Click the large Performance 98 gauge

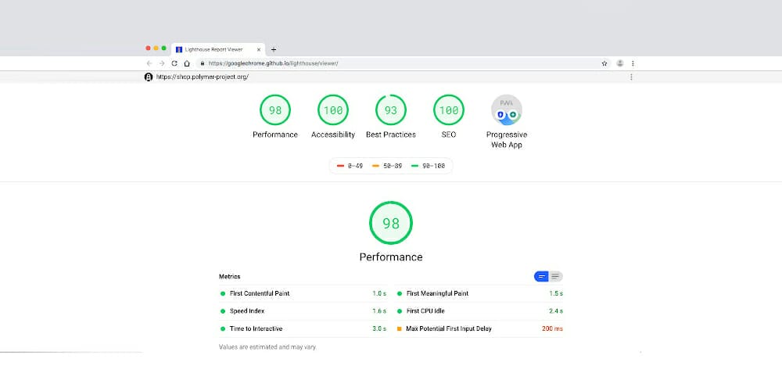[391, 223]
